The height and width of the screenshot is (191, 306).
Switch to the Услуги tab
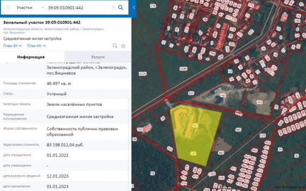coord(98,57)
